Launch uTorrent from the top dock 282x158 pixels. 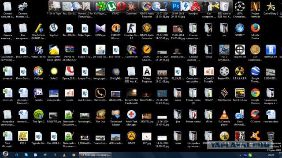(x=111, y=6)
